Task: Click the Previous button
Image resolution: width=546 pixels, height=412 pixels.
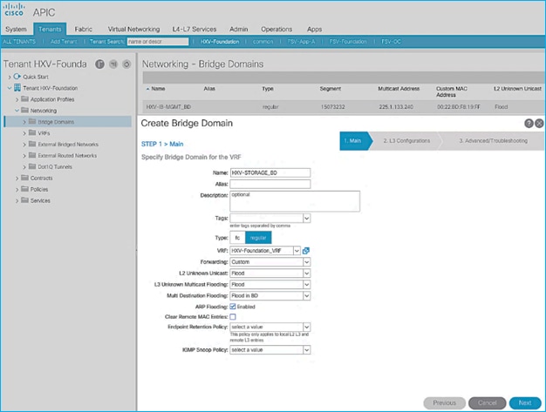Action: pos(444,403)
